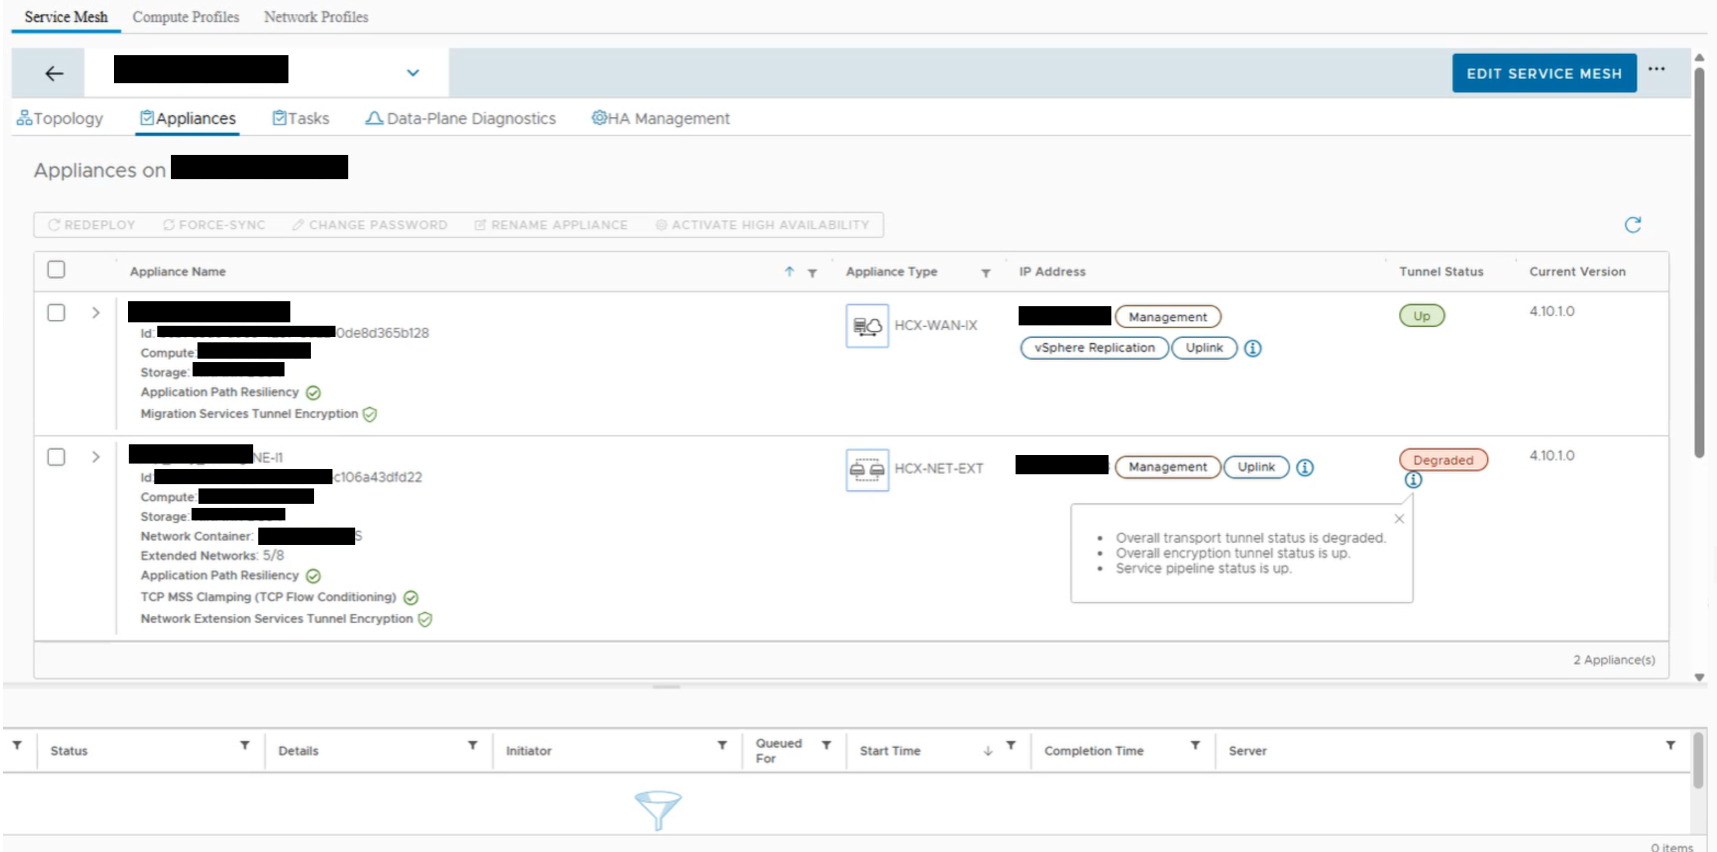Image resolution: width=1717 pixels, height=852 pixels.
Task: Close the tunnel status tooltip popup
Action: click(x=1399, y=519)
